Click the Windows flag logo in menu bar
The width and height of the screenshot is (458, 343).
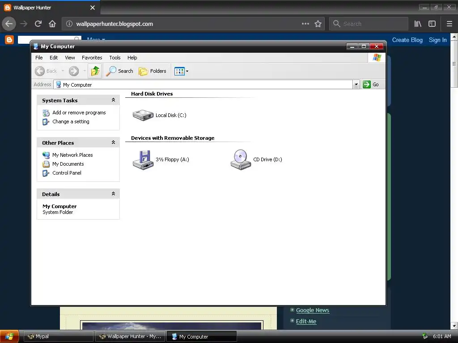click(x=377, y=58)
